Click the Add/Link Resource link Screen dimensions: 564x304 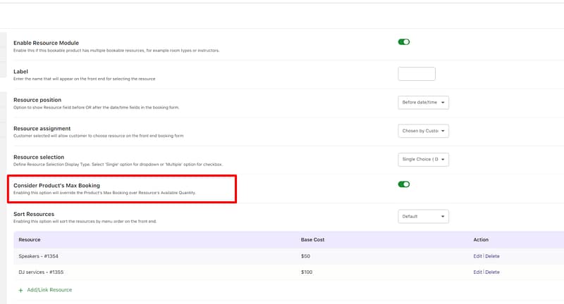[x=49, y=290]
